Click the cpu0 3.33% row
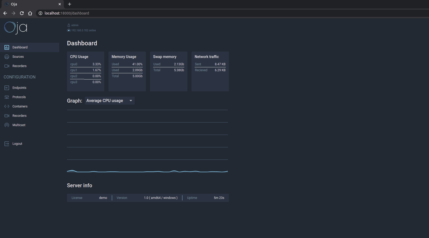Image resolution: width=429 pixels, height=238 pixels. (x=86, y=64)
